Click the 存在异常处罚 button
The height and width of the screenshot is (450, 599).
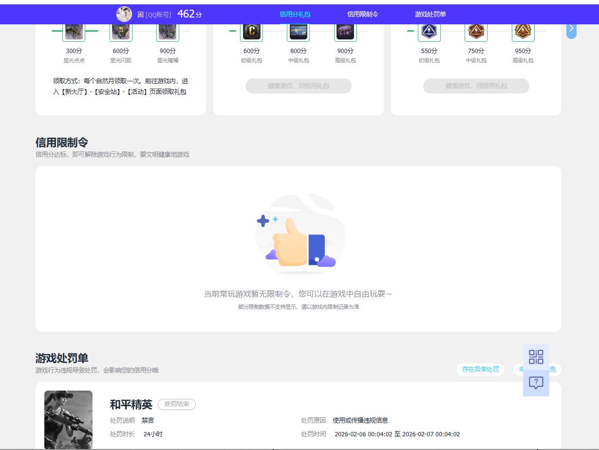point(480,369)
